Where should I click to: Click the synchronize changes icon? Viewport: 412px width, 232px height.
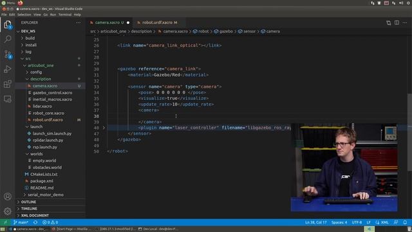click(x=35, y=222)
